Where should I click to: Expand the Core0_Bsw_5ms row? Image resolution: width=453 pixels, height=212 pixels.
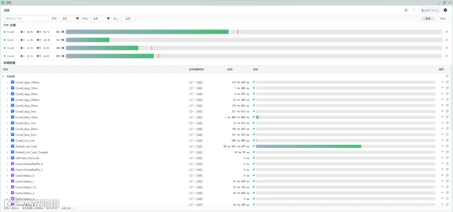click(7, 135)
